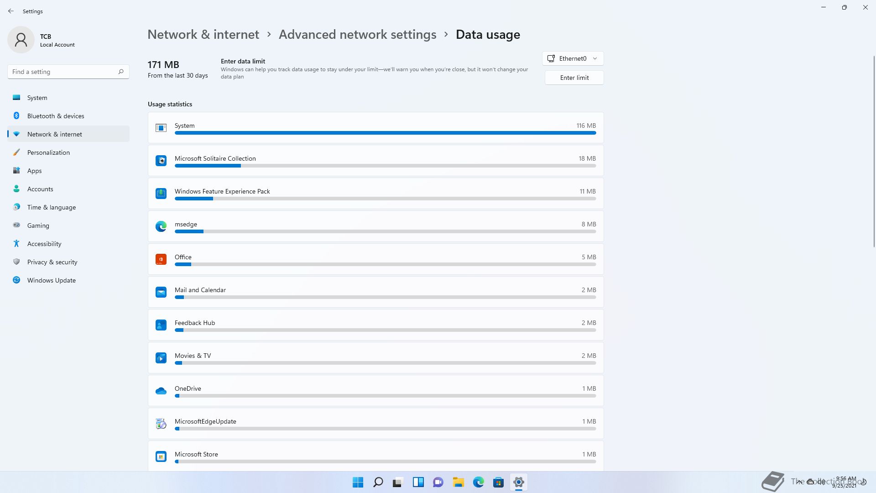This screenshot has width=876, height=493.
Task: Click the Movies & TV label
Action: pyautogui.click(x=193, y=356)
